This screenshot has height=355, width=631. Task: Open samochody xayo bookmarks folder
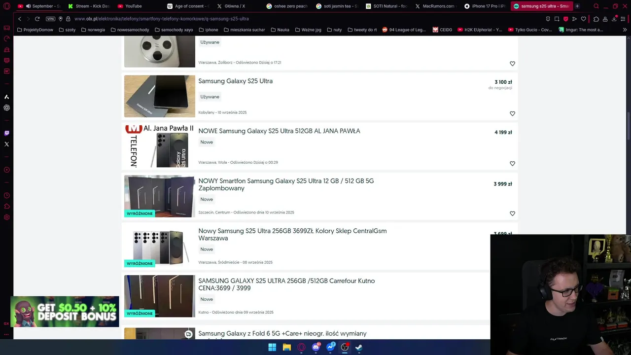[174, 30]
